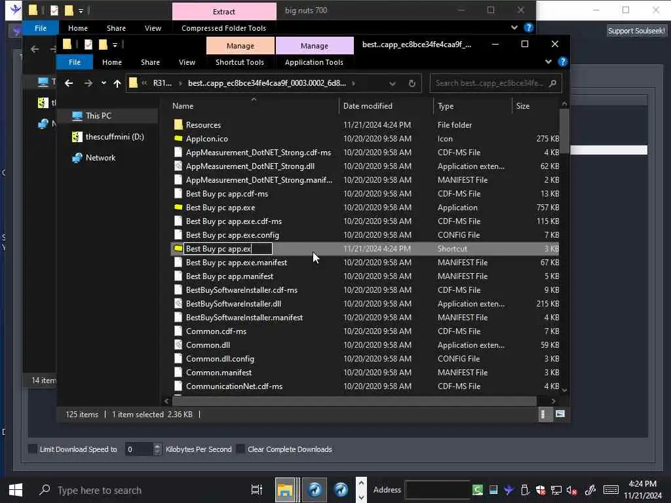
Task: Select the Best Buy pc app.exe application icon
Action: tap(178, 208)
